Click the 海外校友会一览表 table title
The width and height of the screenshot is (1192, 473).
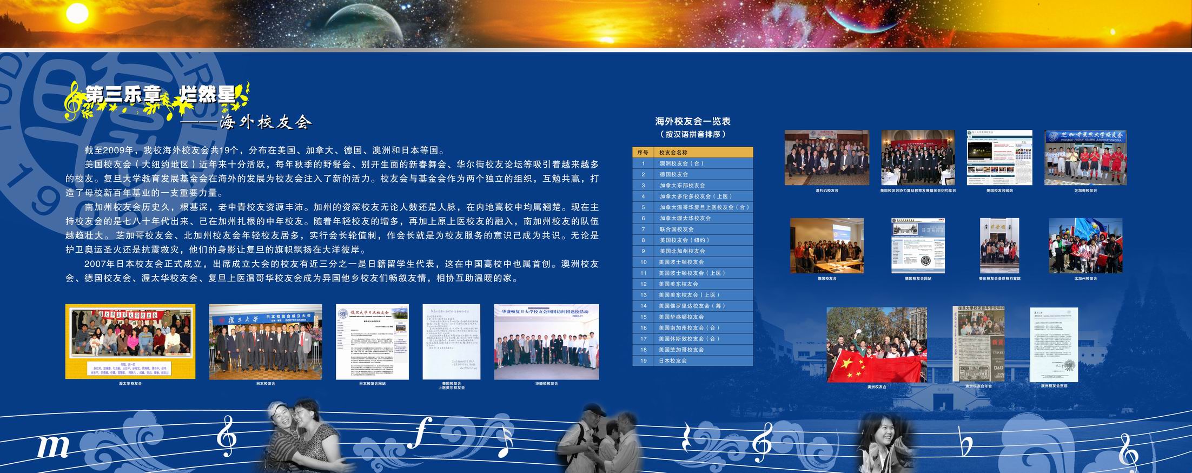tap(693, 122)
